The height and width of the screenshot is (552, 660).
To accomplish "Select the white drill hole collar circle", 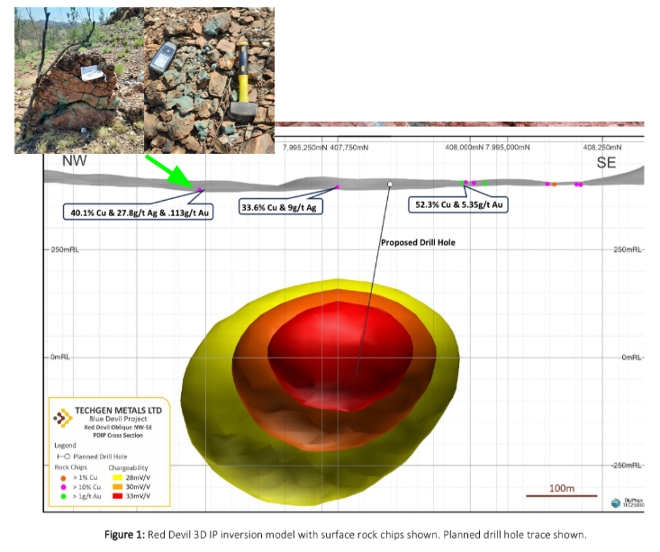I will point(390,184).
